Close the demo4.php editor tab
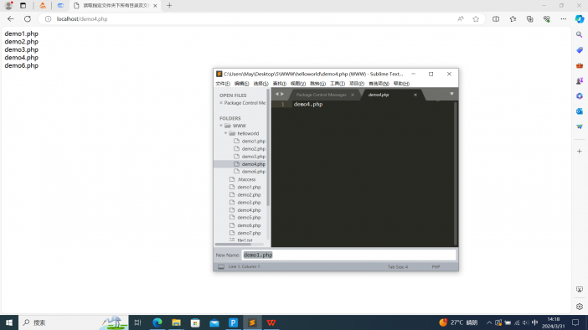 [x=415, y=95]
